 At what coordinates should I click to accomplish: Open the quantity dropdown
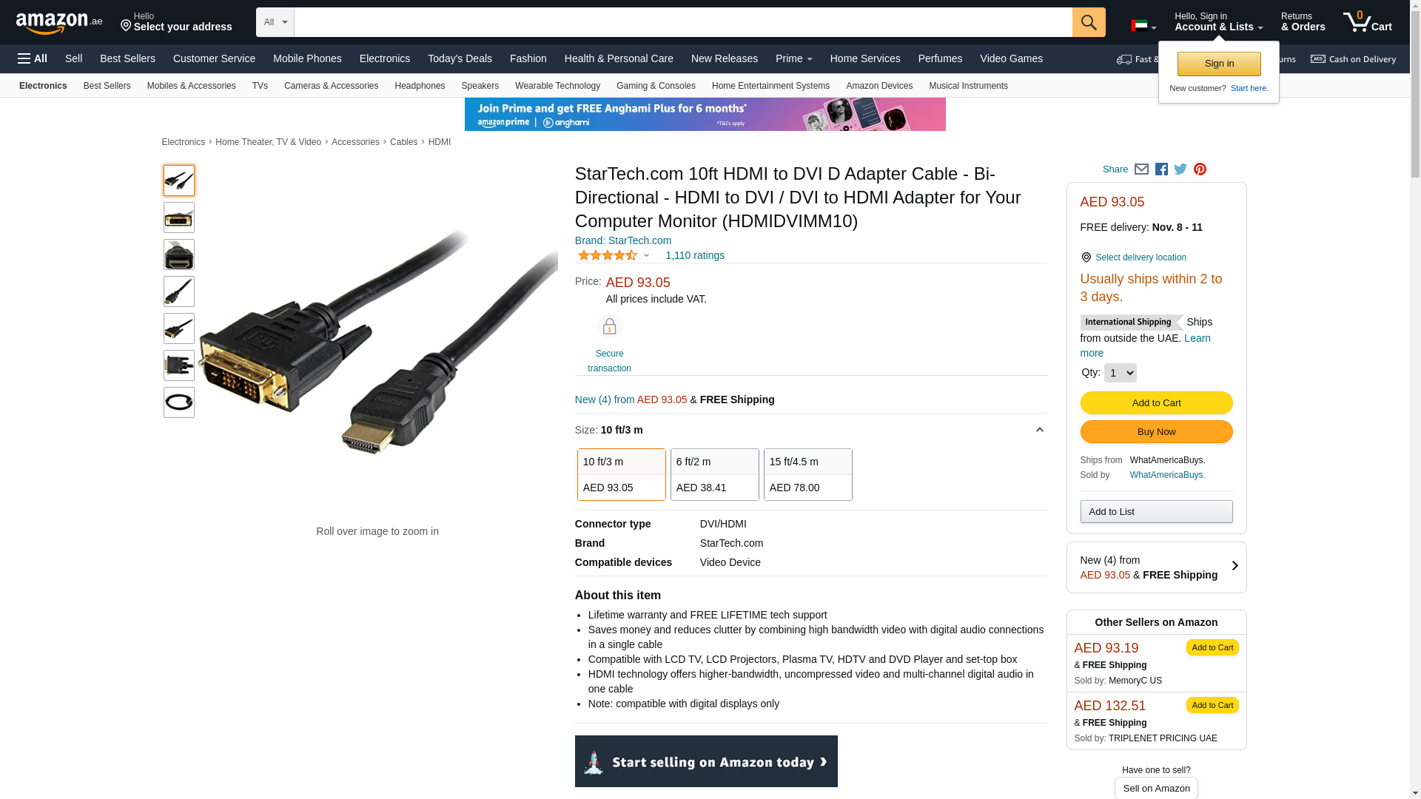click(x=1120, y=373)
